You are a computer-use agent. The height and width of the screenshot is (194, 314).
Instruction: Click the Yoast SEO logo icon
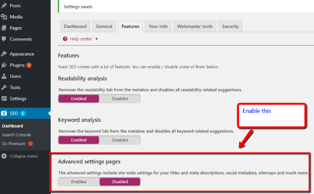coord(4,113)
